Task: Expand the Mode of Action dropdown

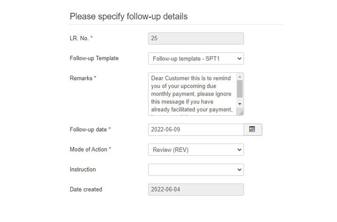Action: point(196,150)
